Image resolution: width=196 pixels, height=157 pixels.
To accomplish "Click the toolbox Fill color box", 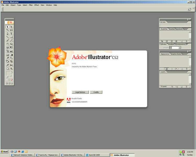I will tap(8, 73).
